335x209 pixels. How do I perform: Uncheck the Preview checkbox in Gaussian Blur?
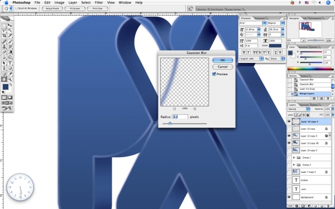tap(214, 74)
